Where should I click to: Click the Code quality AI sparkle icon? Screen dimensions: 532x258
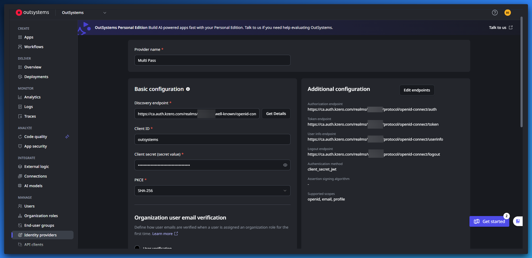click(67, 137)
